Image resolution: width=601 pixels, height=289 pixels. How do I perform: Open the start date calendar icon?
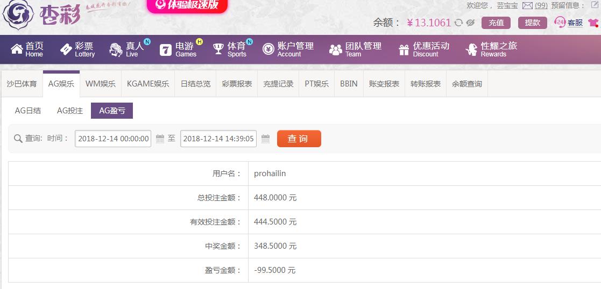160,139
